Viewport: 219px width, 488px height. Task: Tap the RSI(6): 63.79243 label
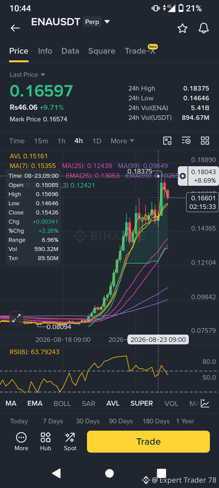pos(35,352)
